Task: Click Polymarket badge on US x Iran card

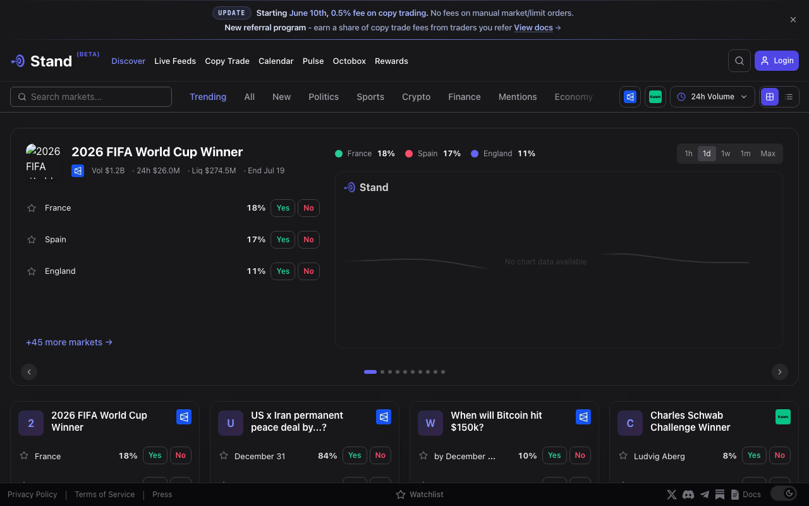Action: (384, 417)
